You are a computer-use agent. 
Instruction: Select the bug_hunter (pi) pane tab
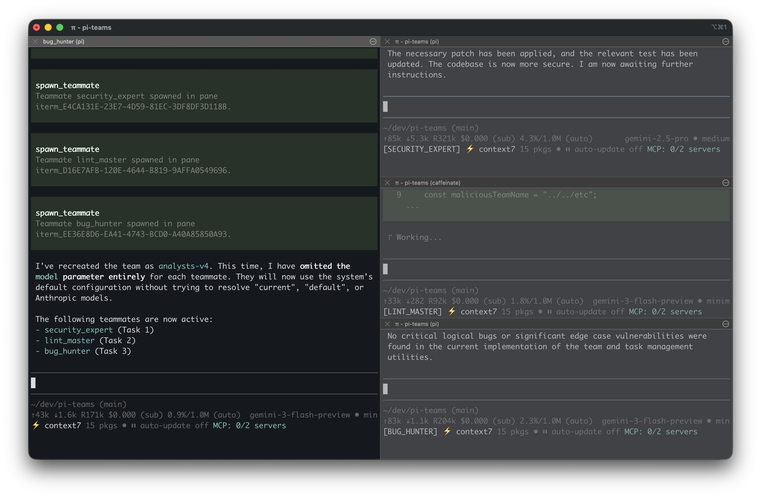pyautogui.click(x=63, y=42)
